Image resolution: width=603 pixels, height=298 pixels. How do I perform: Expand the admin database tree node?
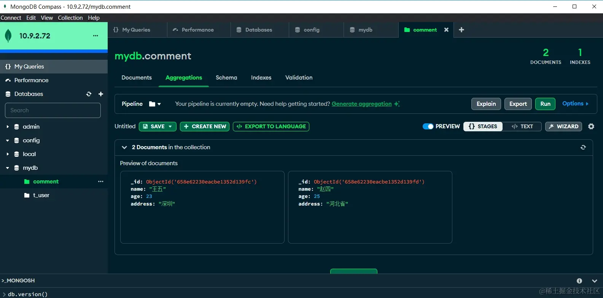[7, 127]
